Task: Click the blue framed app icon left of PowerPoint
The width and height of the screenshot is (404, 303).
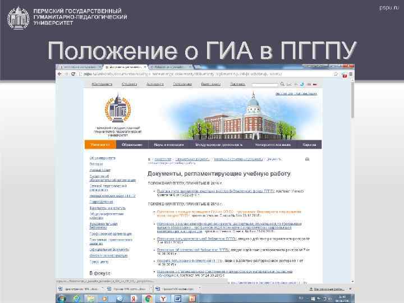Action: pyautogui.click(x=177, y=299)
